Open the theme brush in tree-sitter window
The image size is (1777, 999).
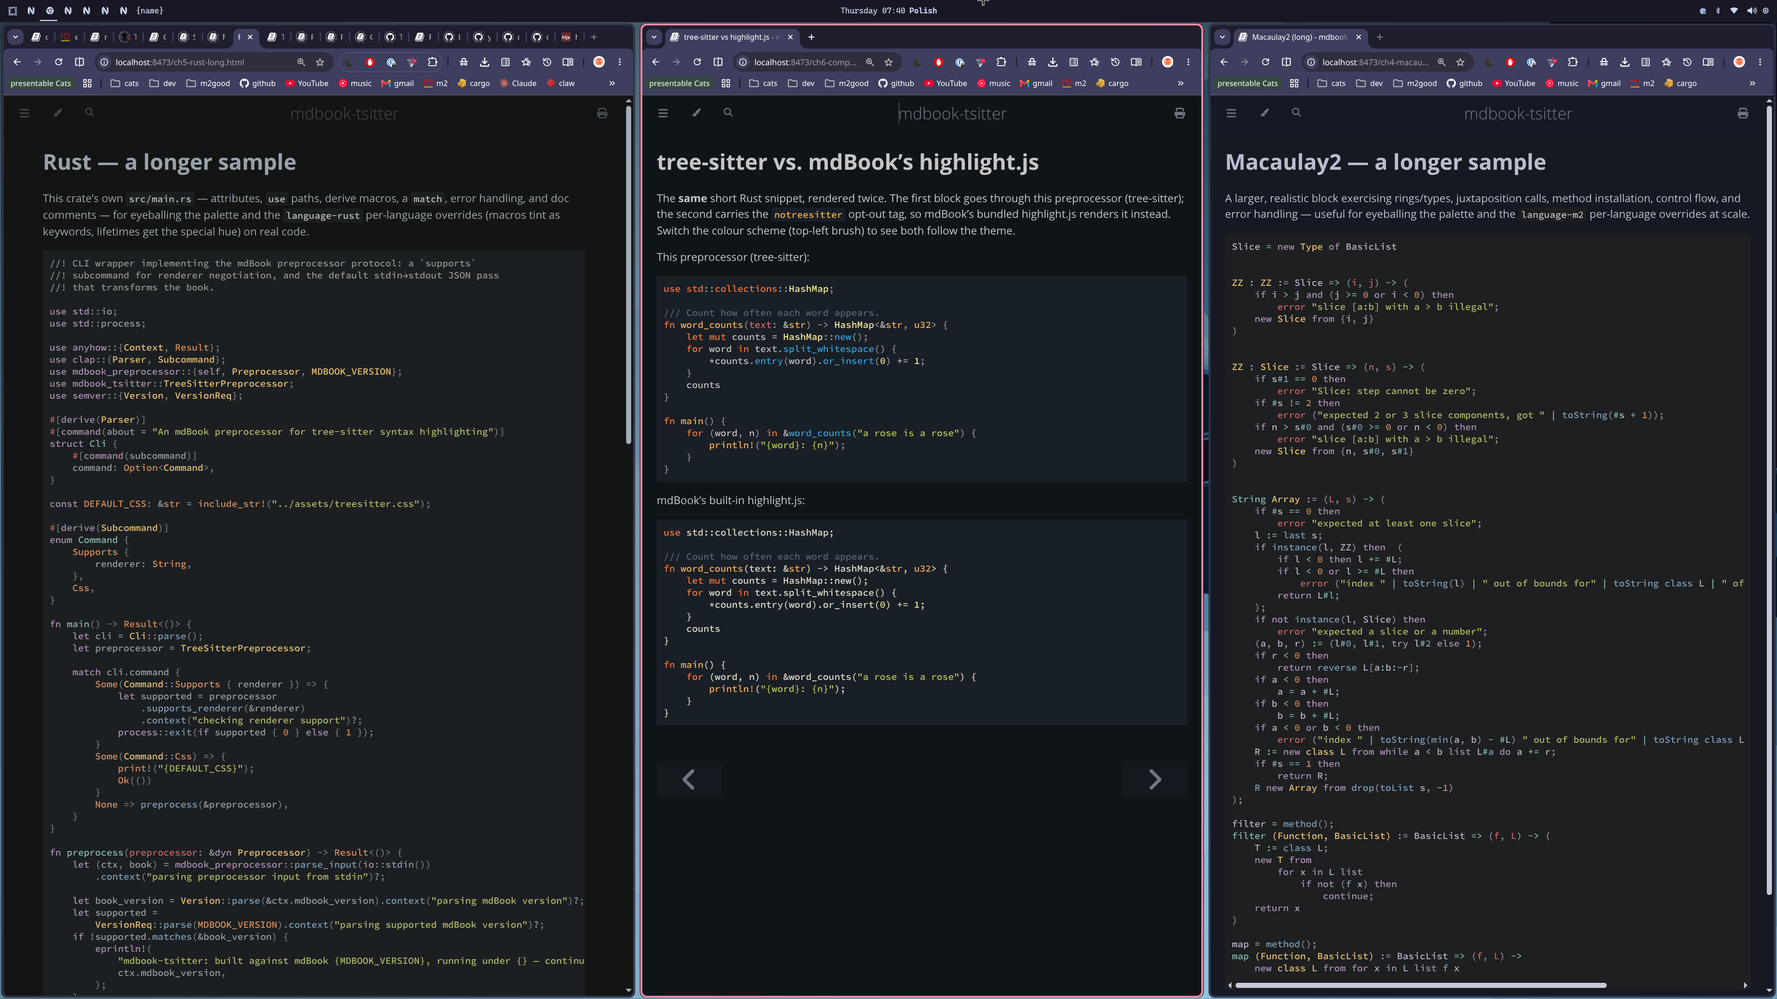697,113
